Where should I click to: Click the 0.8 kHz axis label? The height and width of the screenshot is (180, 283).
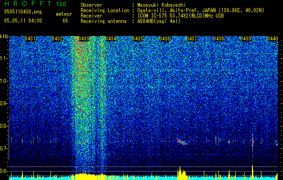pyautogui.click(x=4, y=126)
